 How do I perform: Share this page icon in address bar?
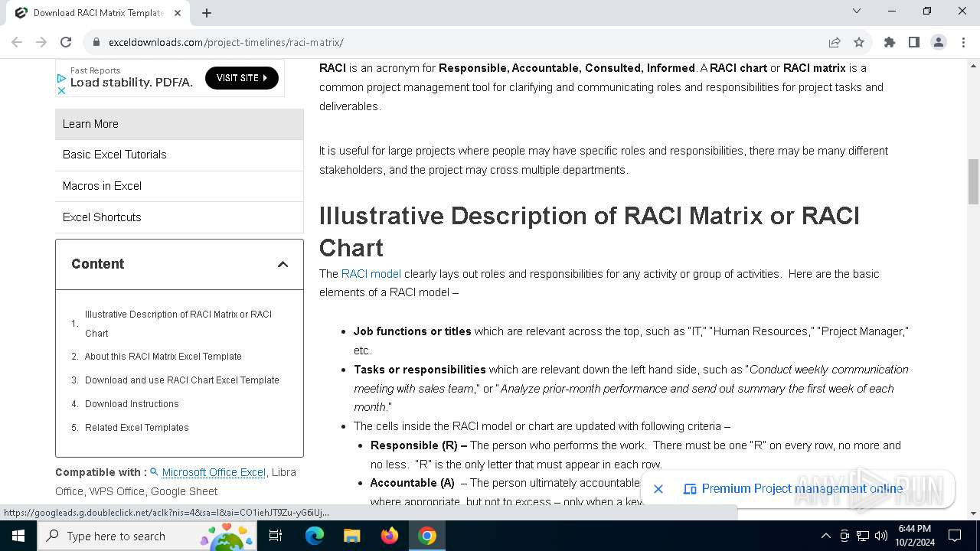(835, 42)
